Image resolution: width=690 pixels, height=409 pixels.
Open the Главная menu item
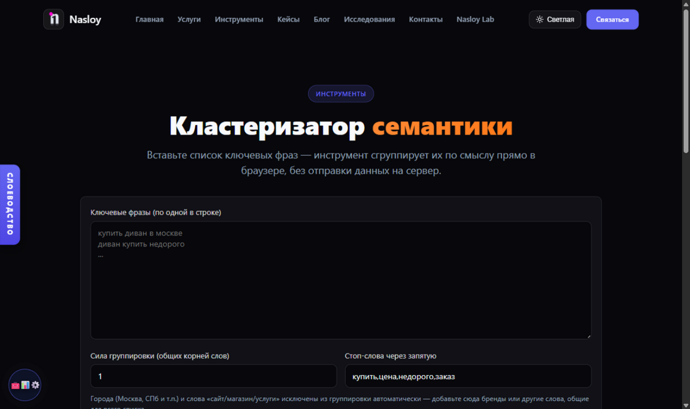(149, 19)
